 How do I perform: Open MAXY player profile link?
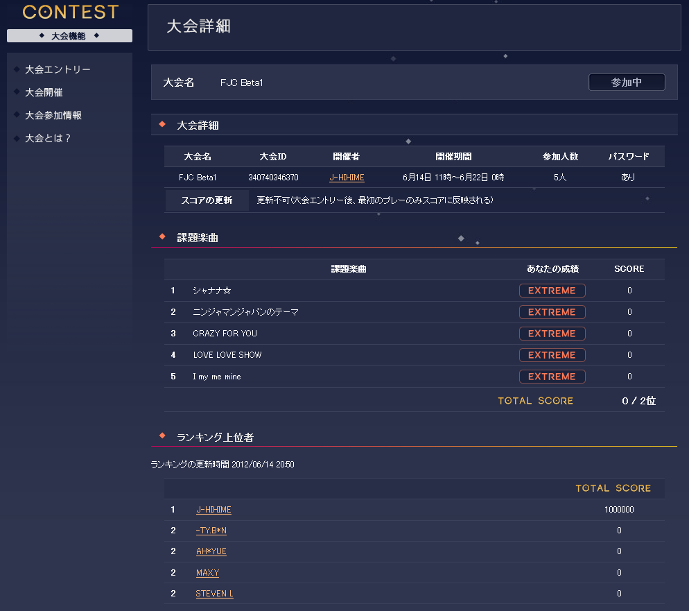207,573
